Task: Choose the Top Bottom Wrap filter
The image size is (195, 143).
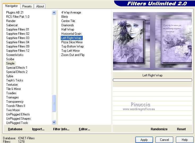Action: point(72,46)
